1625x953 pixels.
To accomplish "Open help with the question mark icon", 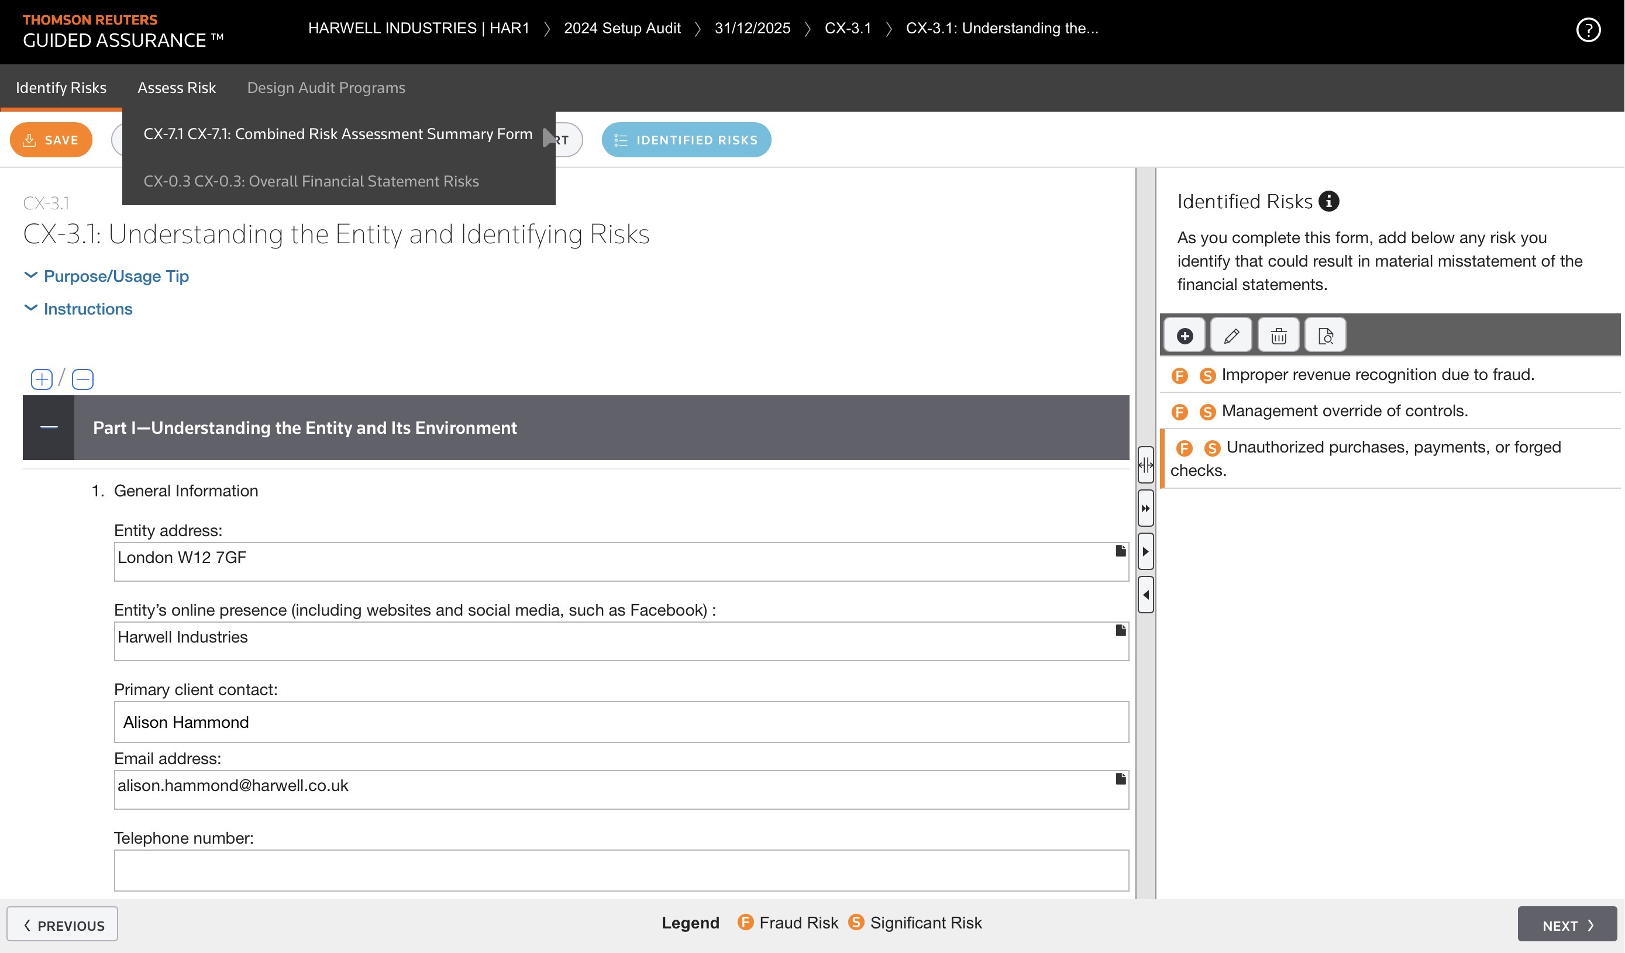I will 1588,30.
